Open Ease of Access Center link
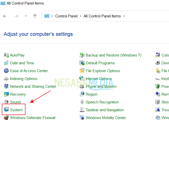 coord(29,71)
